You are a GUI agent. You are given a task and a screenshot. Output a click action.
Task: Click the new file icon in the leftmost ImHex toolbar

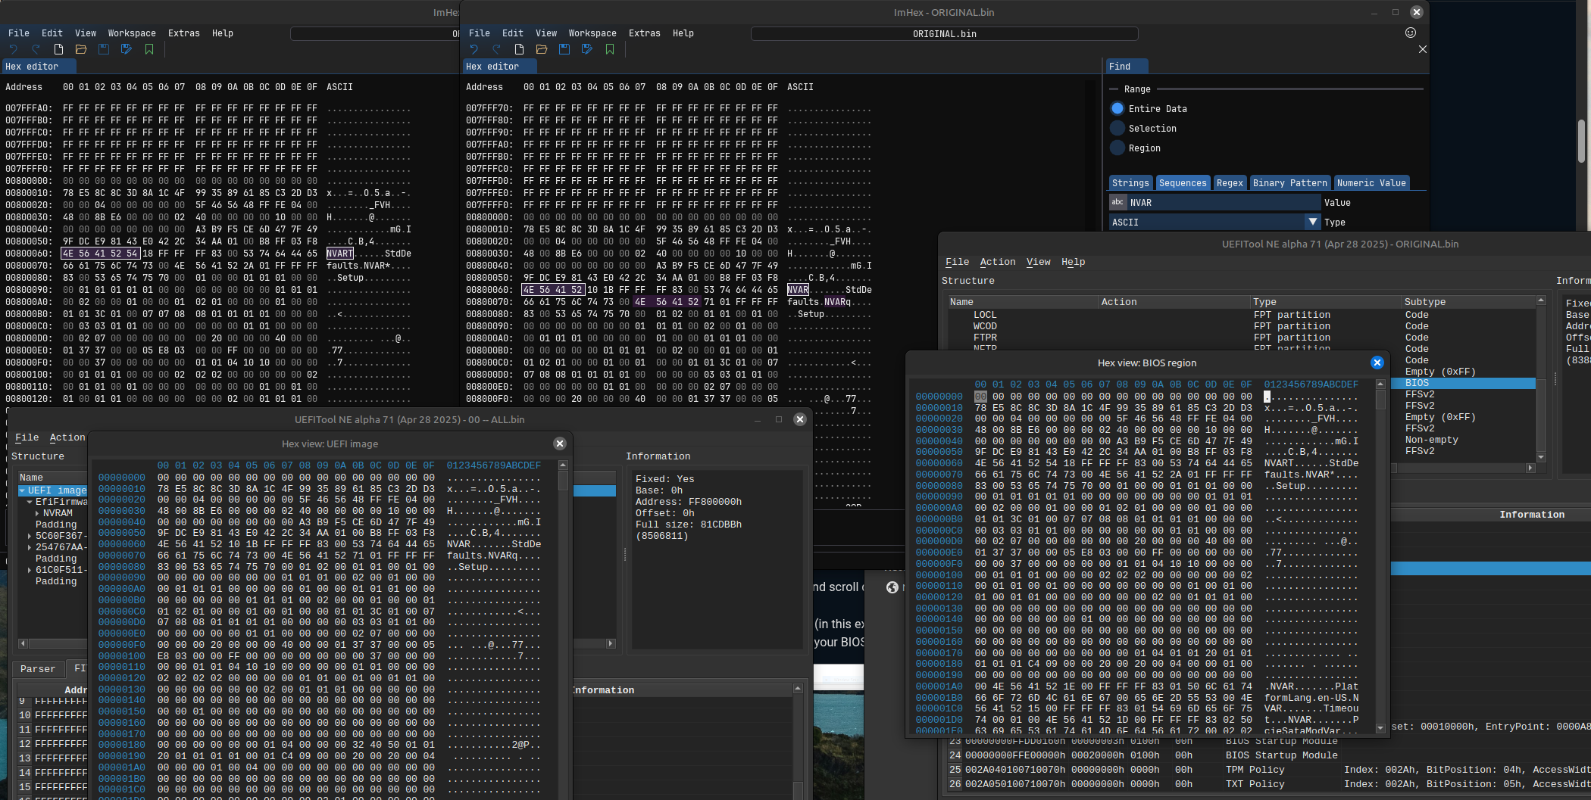[x=58, y=49]
